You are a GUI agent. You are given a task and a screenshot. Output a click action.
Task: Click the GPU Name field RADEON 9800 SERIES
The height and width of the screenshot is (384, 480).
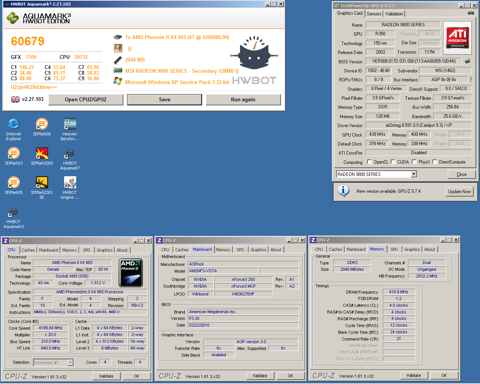point(403,25)
